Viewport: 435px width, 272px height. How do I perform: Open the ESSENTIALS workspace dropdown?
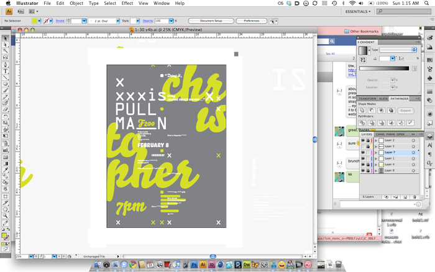click(x=357, y=11)
